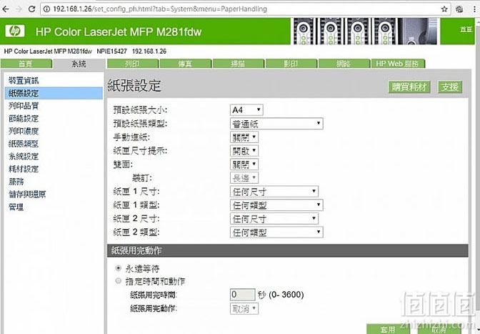The image size is (480, 334).
Task: Switch to the HP Web 服務 tab
Action: coord(398,64)
